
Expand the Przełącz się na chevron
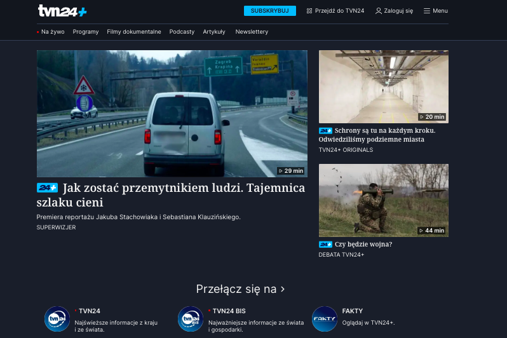[283, 289]
